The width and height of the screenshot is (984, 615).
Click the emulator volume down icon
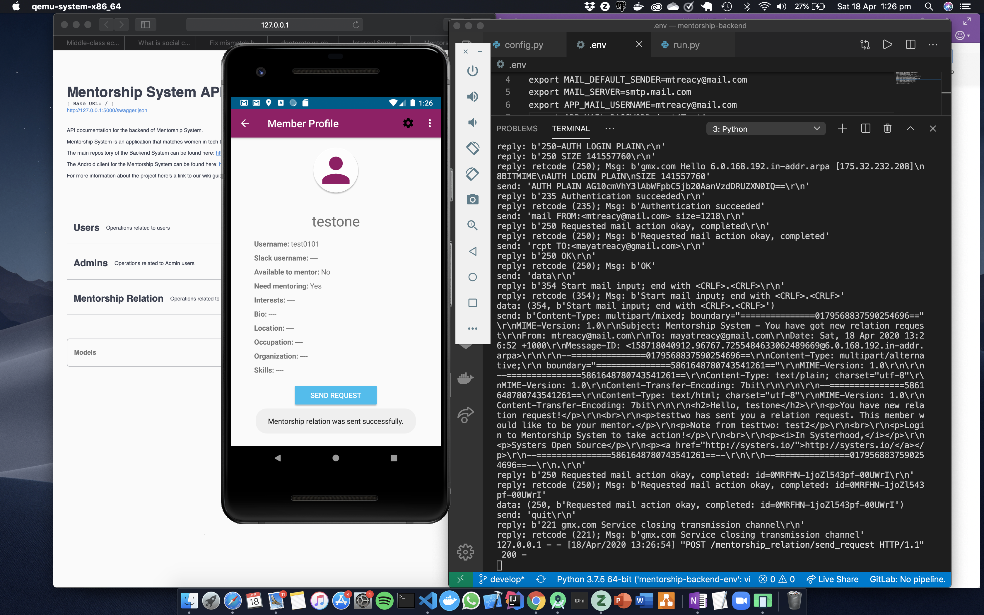[472, 122]
